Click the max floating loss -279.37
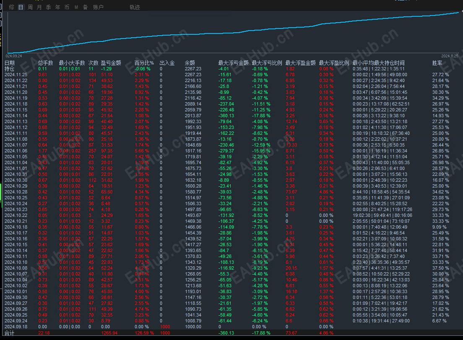Screen dimensions: 463x340 point(226,151)
